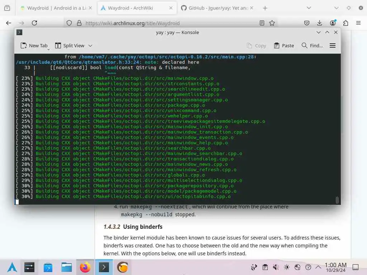
Task: Open the clipboard tray icon
Action: pos(265,267)
